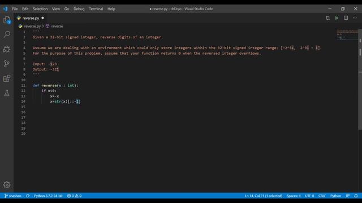
Task: Open the Help menu
Action: [x=111, y=9]
